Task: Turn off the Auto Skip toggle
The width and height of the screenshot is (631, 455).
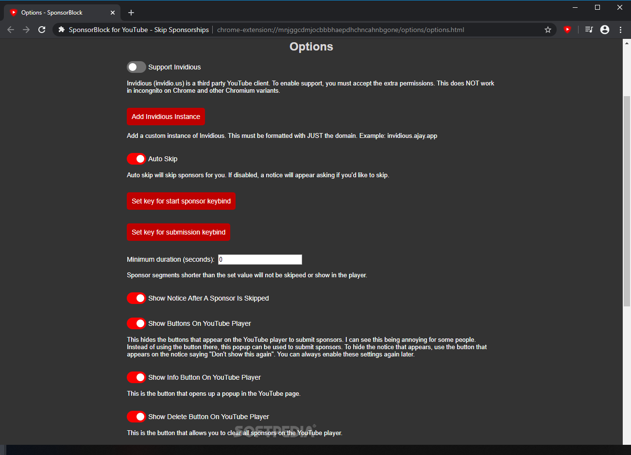Action: pos(136,159)
